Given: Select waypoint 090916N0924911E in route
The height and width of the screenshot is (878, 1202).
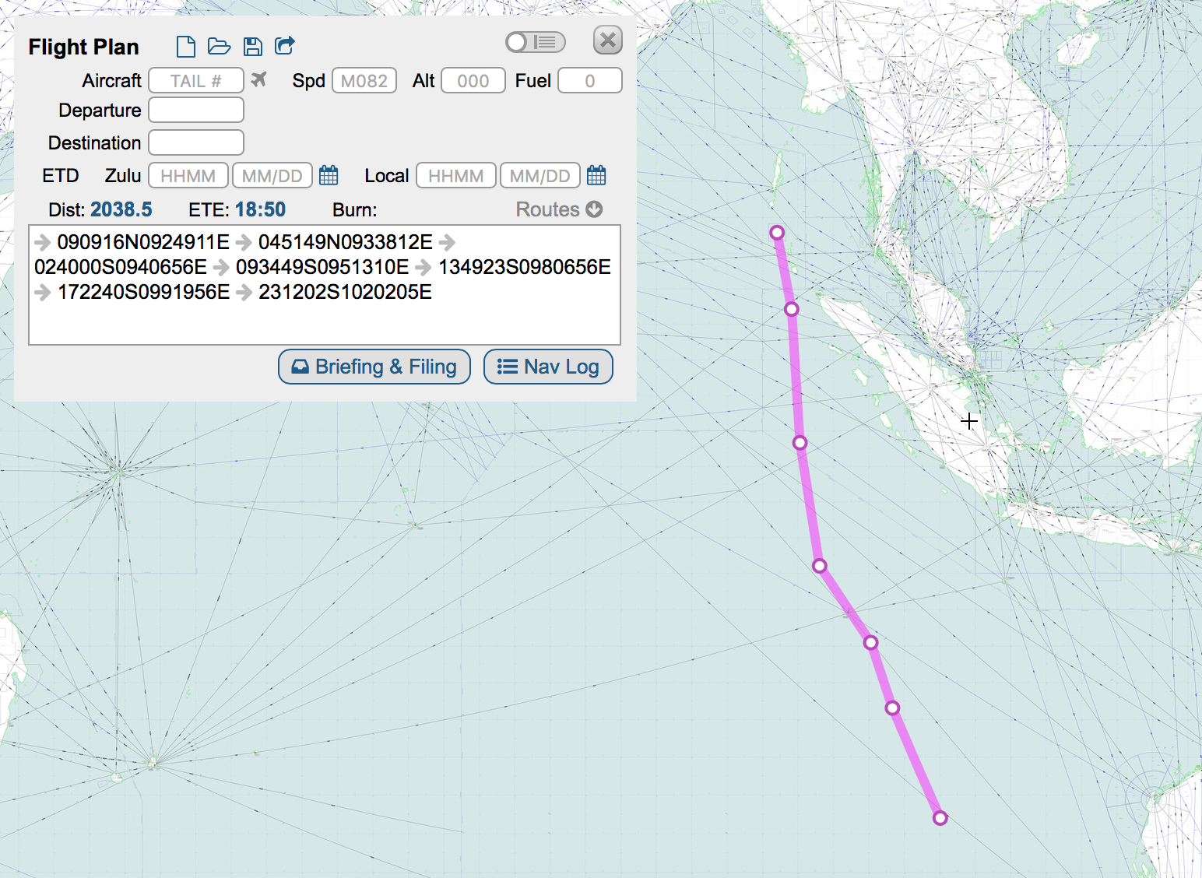Looking at the screenshot, I should coord(143,242).
